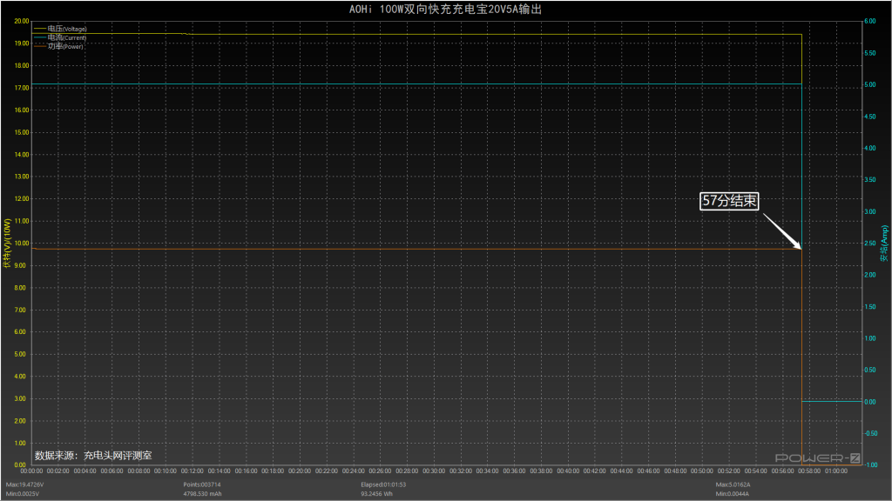Click the 20.00 tick on the voltage axis
This screenshot has height=501, width=892.
[x=22, y=21]
